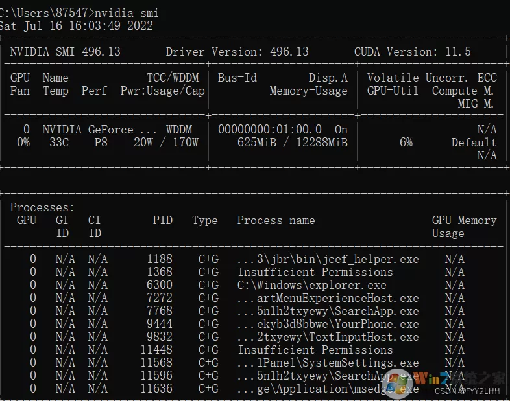This screenshot has height=401, width=510.
Task: Click the nvidia-smi command text
Action: [127, 13]
